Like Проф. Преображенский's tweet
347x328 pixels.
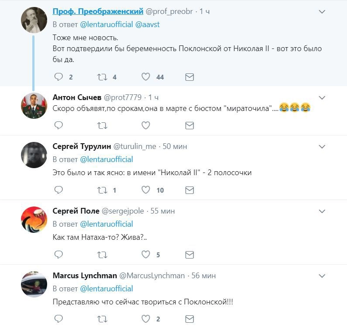(x=146, y=77)
